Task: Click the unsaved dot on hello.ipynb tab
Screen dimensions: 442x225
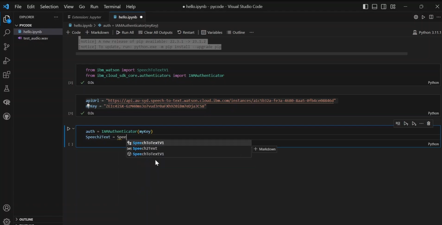Action: coord(141,17)
